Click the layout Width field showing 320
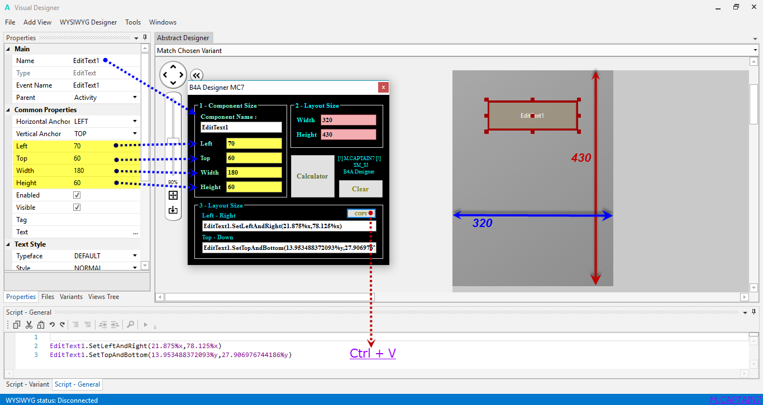763x405 pixels. click(x=348, y=120)
